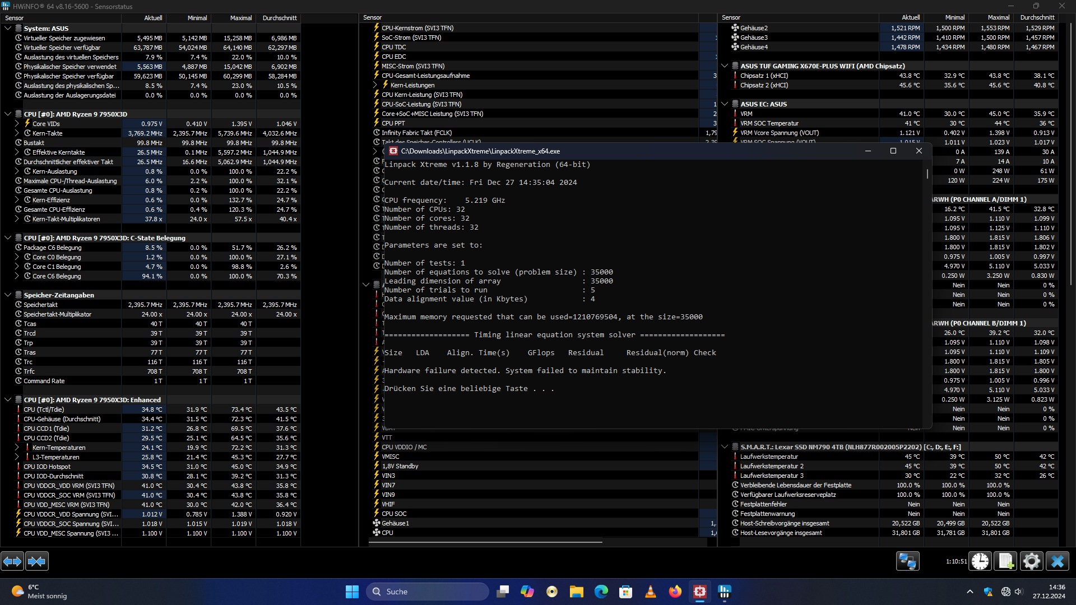Image resolution: width=1076 pixels, height=605 pixels.
Task: Open VLC media player in taskbar
Action: [x=650, y=592]
